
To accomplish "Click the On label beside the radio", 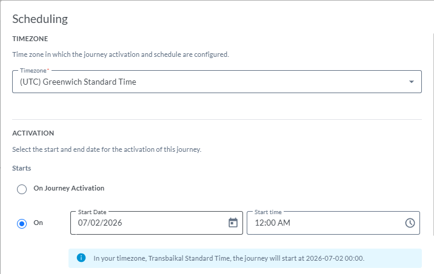I will 38,223.
